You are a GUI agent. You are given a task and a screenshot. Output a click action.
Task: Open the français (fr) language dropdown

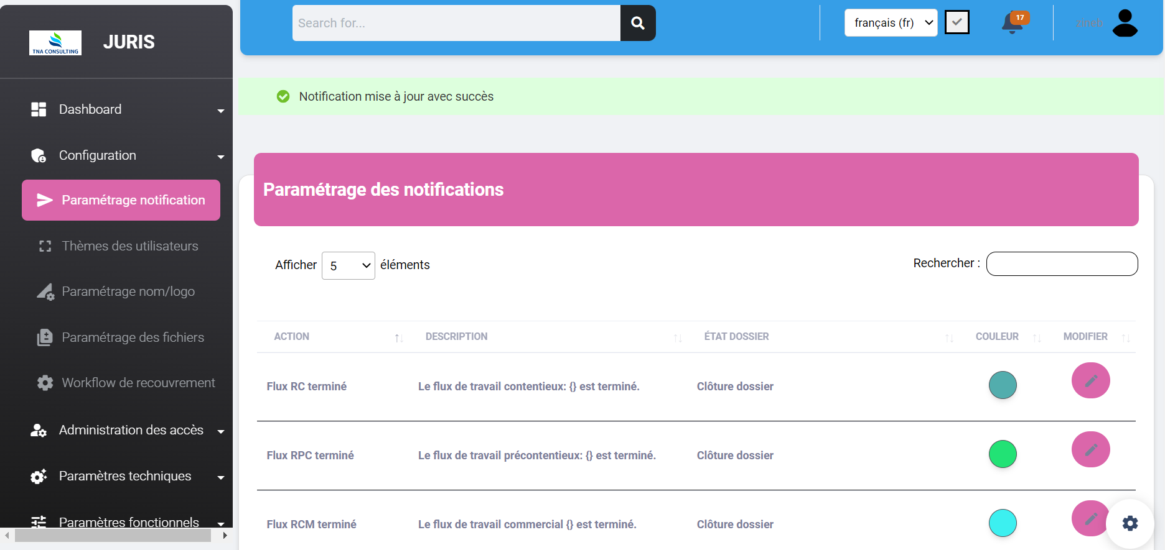[891, 23]
